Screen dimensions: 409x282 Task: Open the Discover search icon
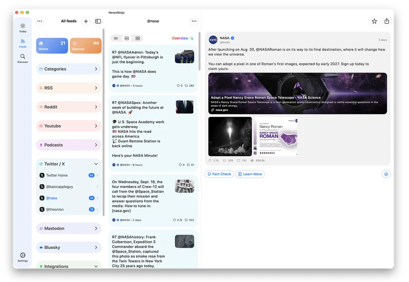click(23, 58)
